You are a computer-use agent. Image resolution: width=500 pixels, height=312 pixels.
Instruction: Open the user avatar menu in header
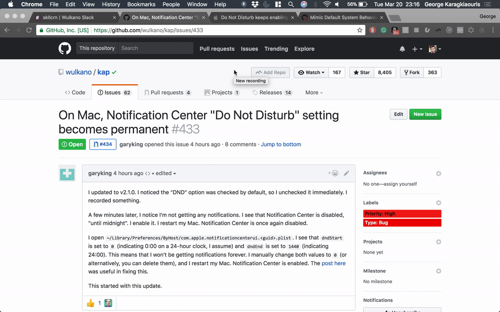coord(435,49)
